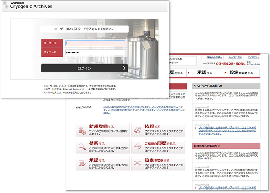Image resolution: width=270 pixels, height=193 pixels.
Task: Click the ログアウト link
Action: coord(253,57)
